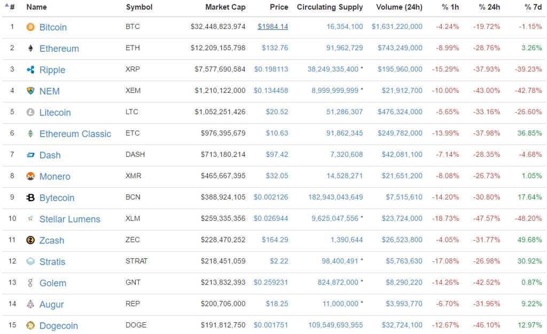Click the NEM shield logo icon
547x334 pixels.
(30, 91)
